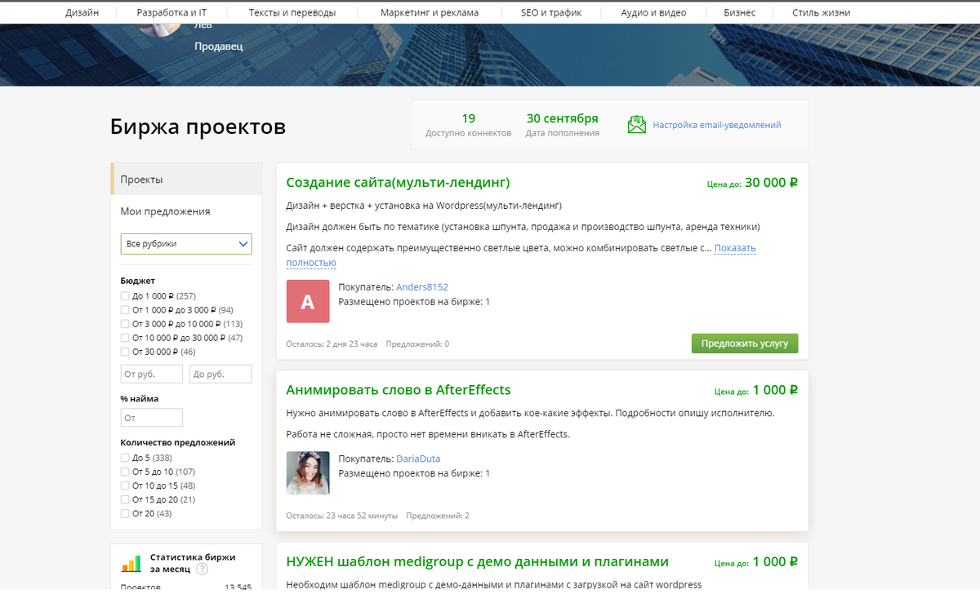Click the 'Биржа проектов' page heading
This screenshot has width=980, height=594.
[198, 127]
